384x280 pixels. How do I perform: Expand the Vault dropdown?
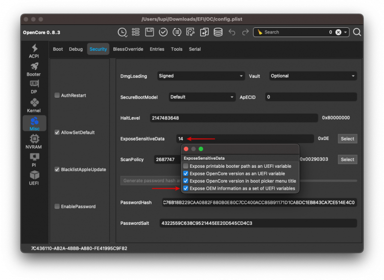(312, 76)
